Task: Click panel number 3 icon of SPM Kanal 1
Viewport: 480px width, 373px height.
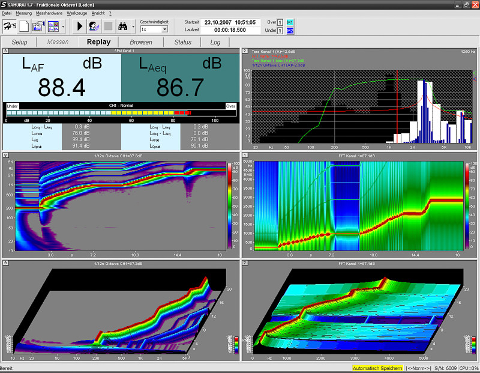Action: [6, 51]
